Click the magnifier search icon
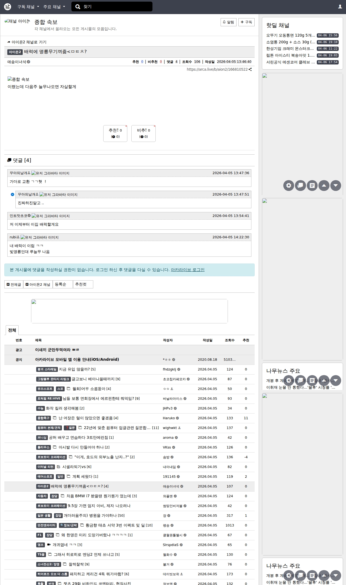This screenshot has width=346, height=585. (x=78, y=7)
